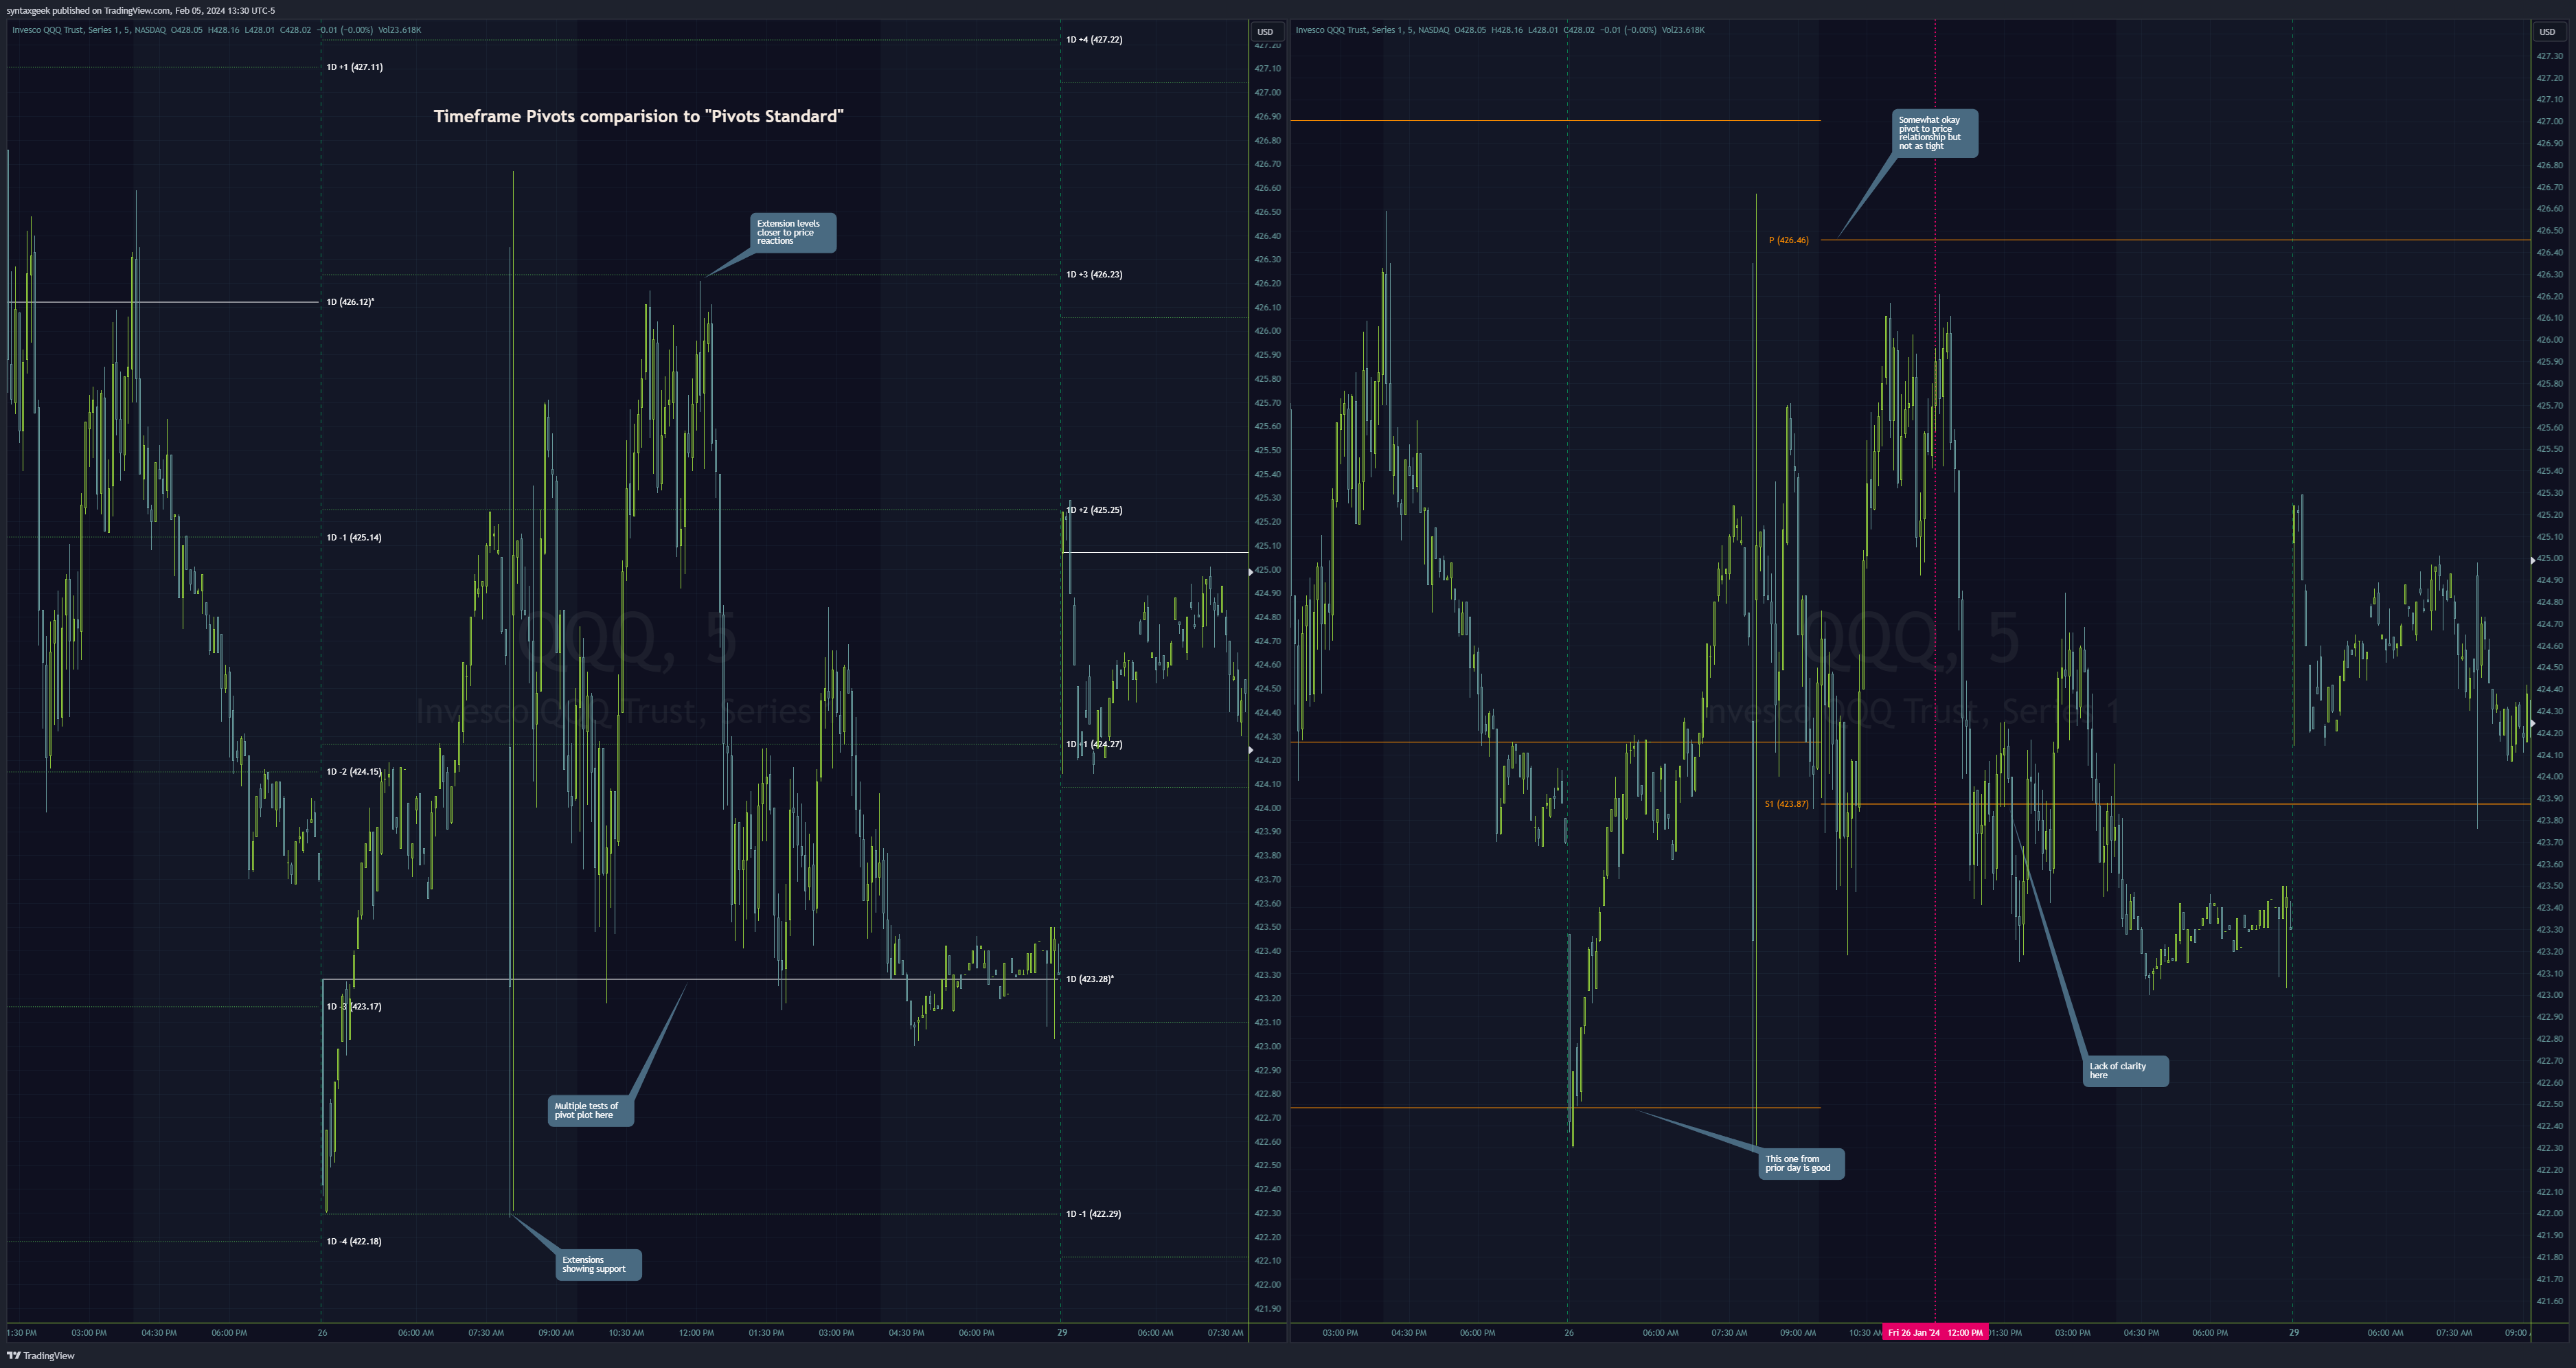The width and height of the screenshot is (2576, 1368).
Task: Click the pink 'Fri 26 Jan '24 12:00 PM' time marker
Action: tap(1935, 1333)
